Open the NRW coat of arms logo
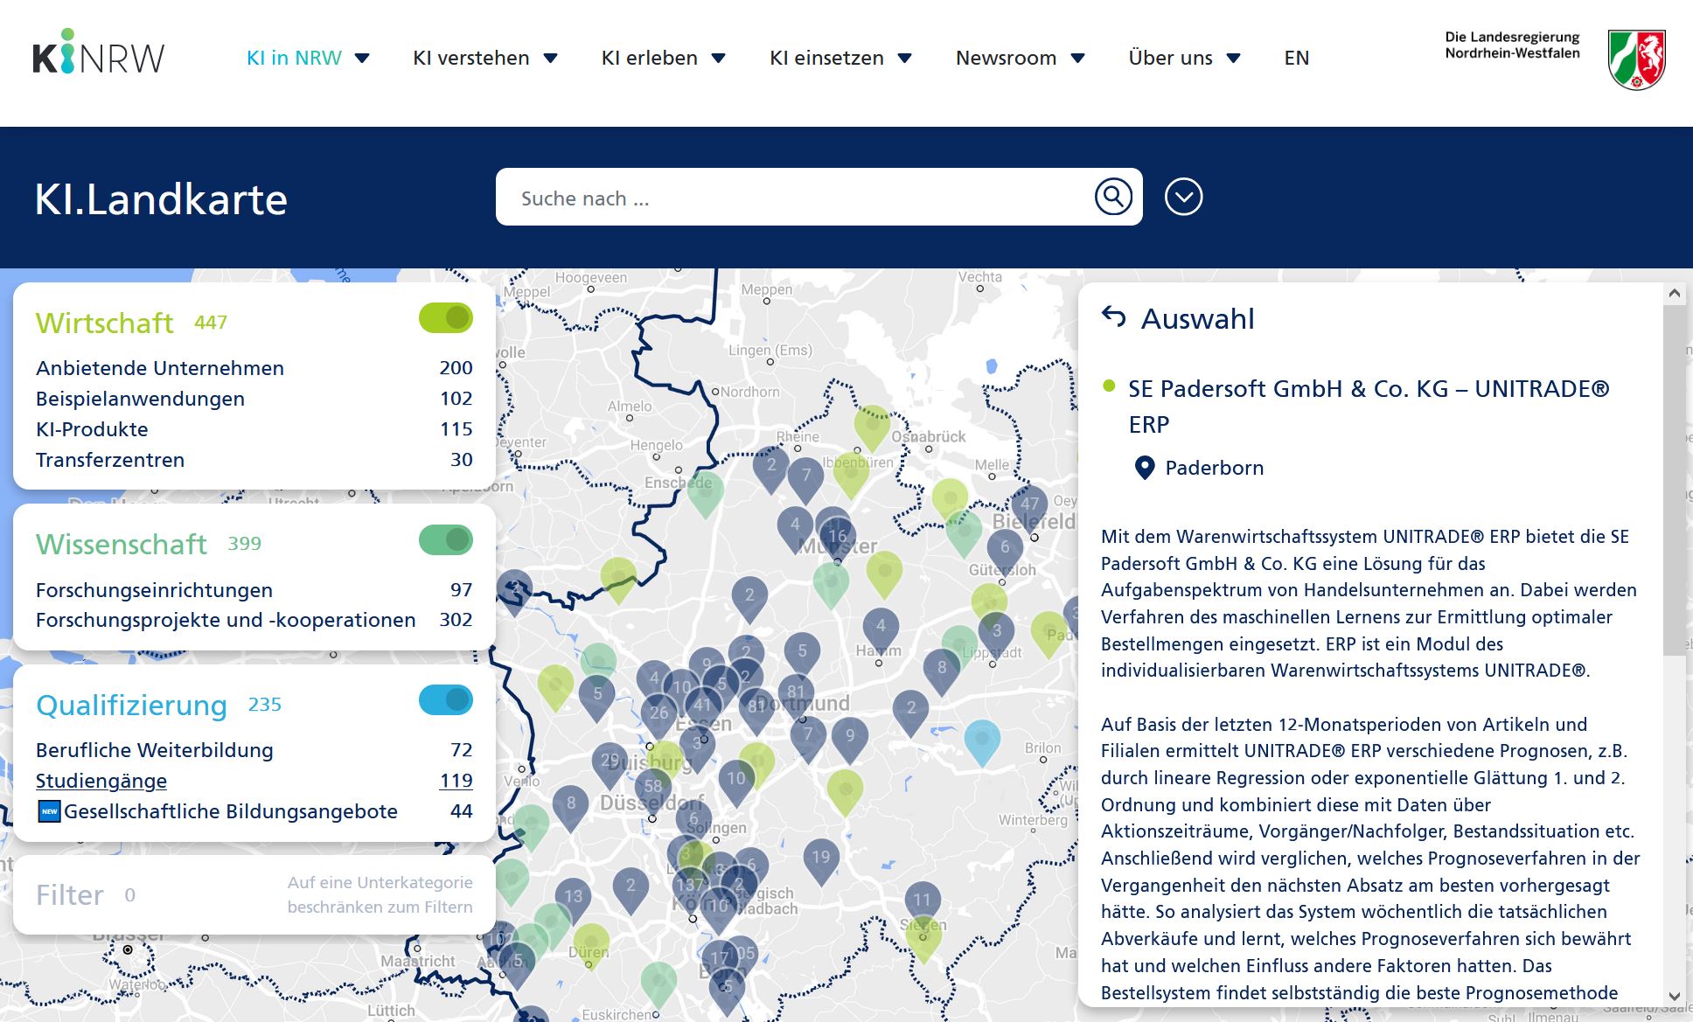1693x1022 pixels. tap(1637, 59)
